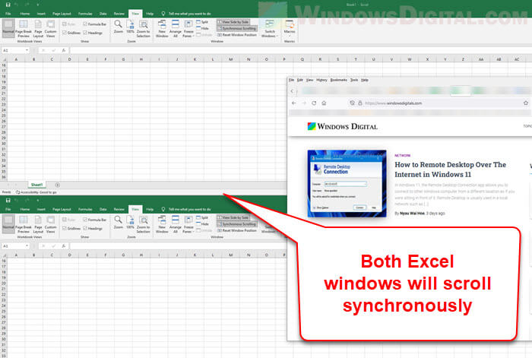
Task: Click Zoom magnifier in bottom Excel window
Action: click(x=118, y=223)
